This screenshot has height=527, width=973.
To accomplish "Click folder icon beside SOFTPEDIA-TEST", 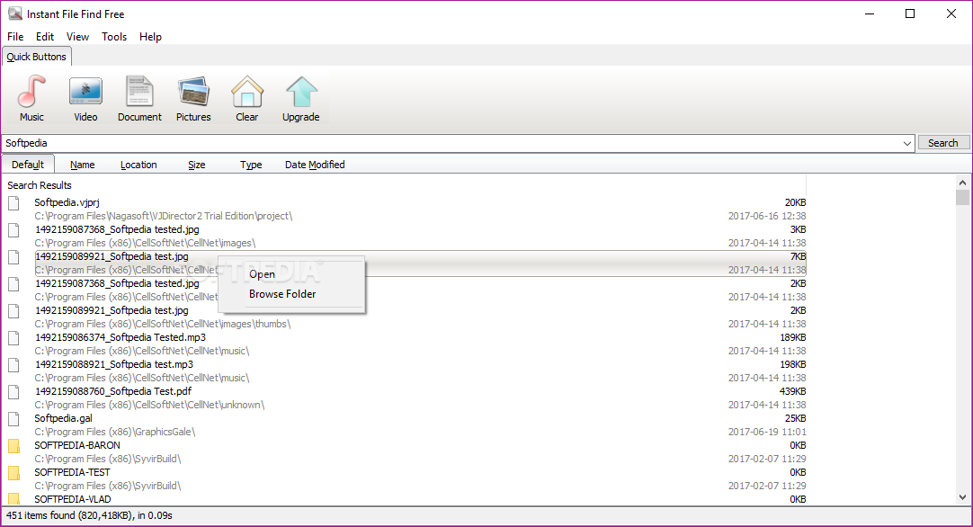I will 13,473.
